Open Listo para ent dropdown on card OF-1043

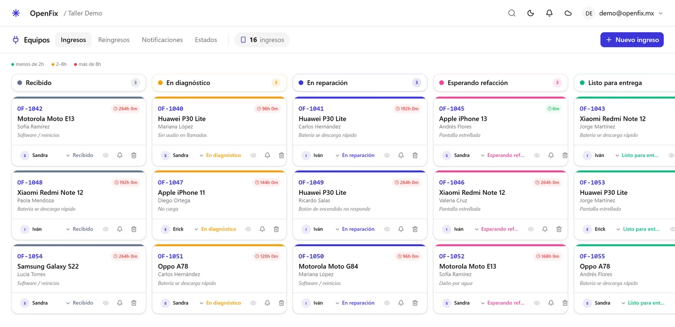[x=637, y=155]
